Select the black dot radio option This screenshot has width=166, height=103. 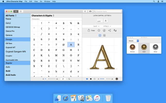[91, 79]
